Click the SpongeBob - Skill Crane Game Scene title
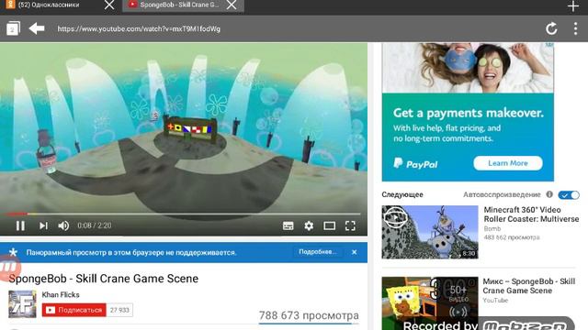 (x=104, y=279)
